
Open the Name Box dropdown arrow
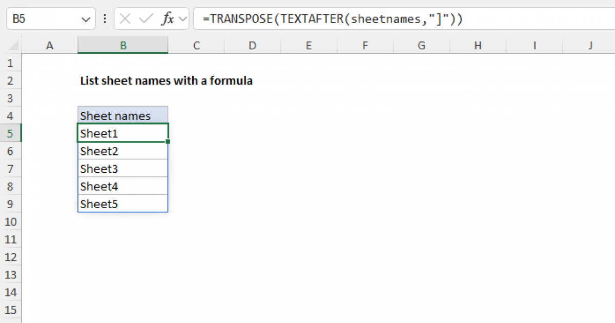click(85, 18)
